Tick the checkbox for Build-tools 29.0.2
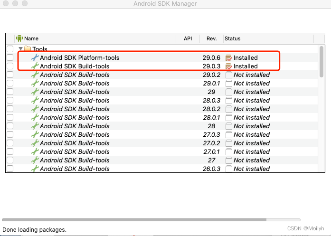Screen dimensions: 331x236 pos(10,75)
